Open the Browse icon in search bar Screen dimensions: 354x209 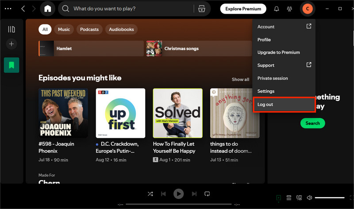click(x=202, y=8)
